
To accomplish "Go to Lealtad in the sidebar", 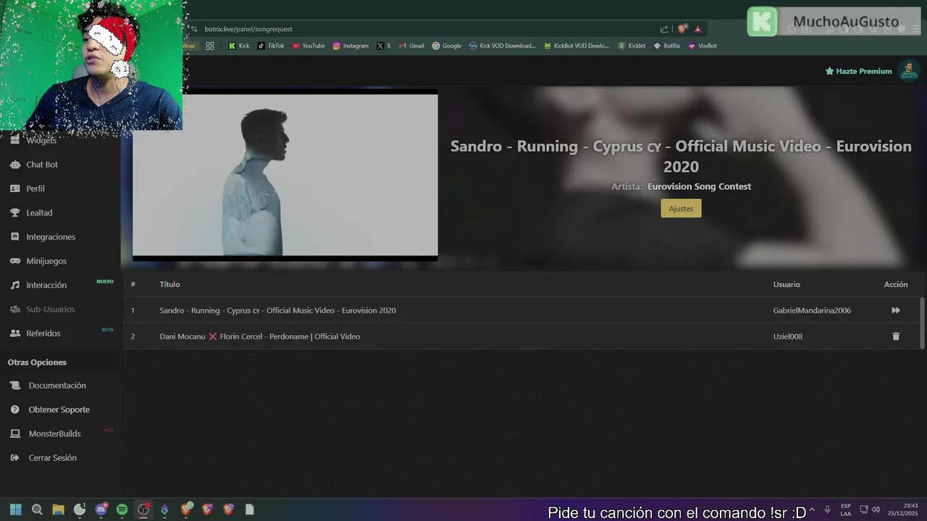I will pos(39,213).
